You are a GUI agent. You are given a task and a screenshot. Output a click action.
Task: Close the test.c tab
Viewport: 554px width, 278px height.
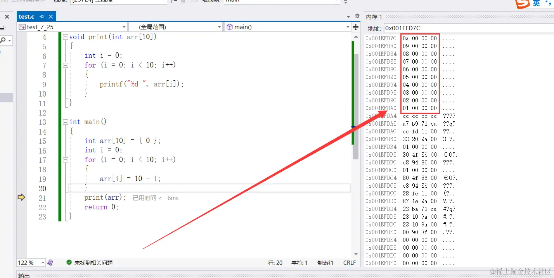click(51, 17)
